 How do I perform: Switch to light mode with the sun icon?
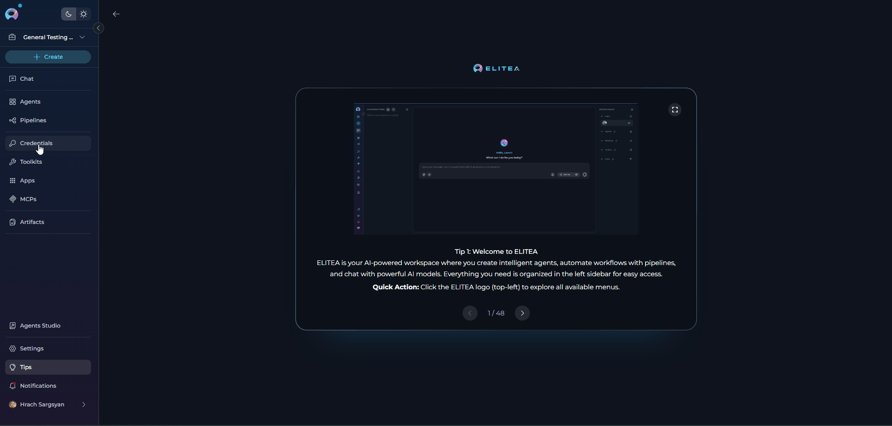84,14
